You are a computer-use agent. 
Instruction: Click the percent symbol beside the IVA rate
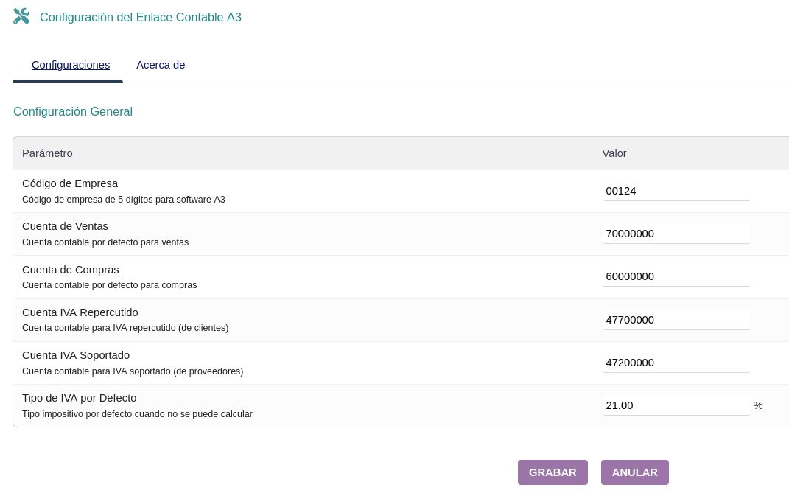coord(757,405)
